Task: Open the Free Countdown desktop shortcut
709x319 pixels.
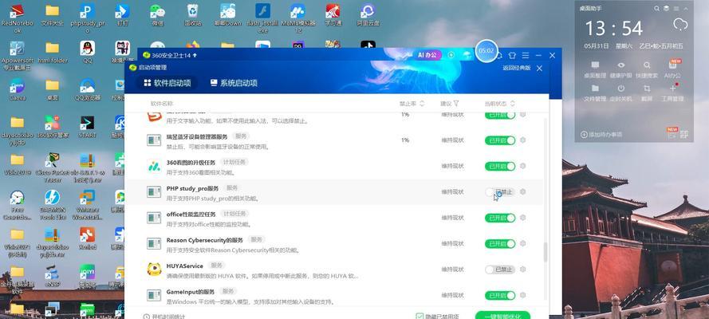Action: pyautogui.click(x=18, y=204)
